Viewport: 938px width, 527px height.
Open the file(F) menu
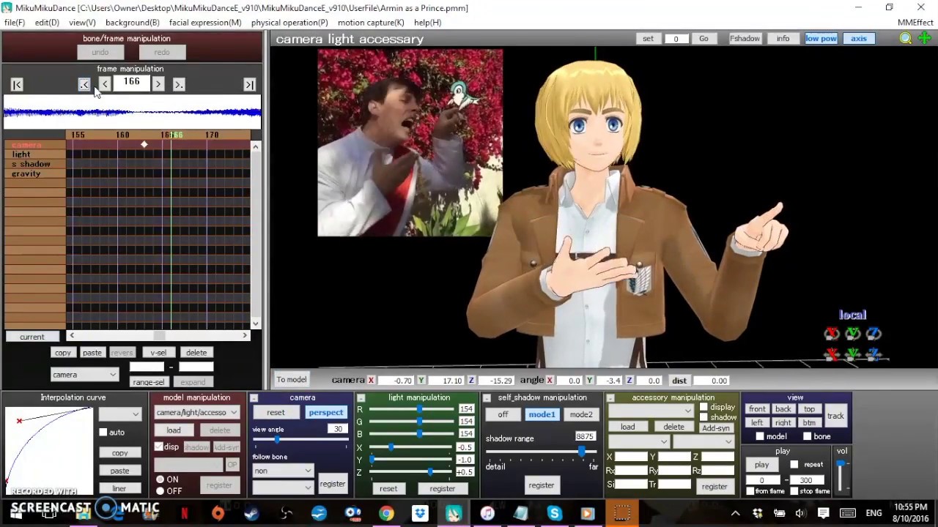(x=15, y=23)
